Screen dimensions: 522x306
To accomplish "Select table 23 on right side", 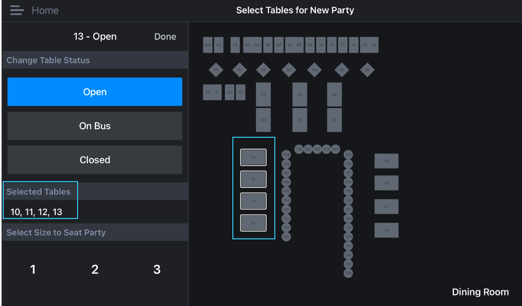I will point(386,161).
